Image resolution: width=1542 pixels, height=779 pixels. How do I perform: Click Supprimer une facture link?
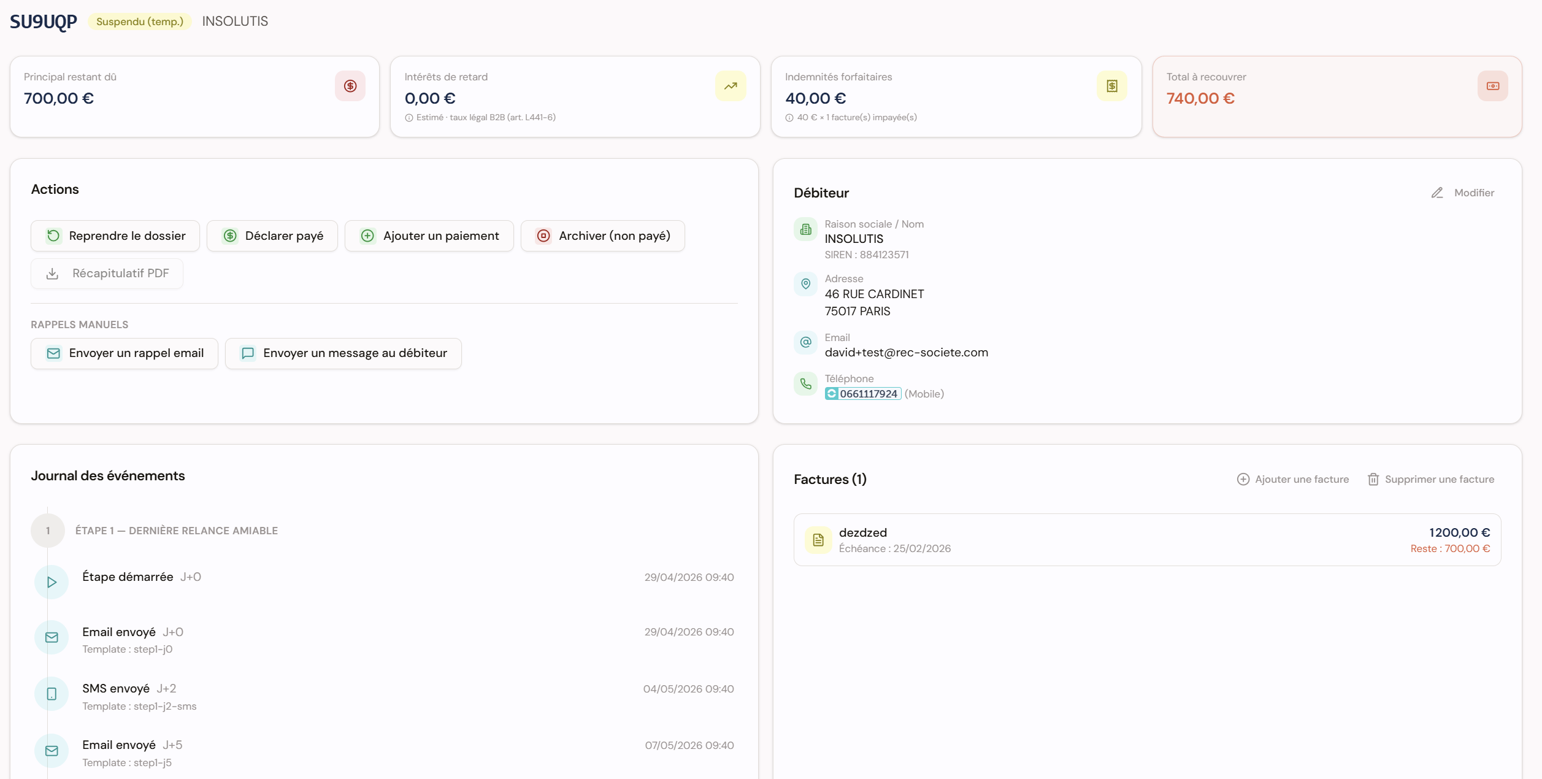pos(1431,479)
